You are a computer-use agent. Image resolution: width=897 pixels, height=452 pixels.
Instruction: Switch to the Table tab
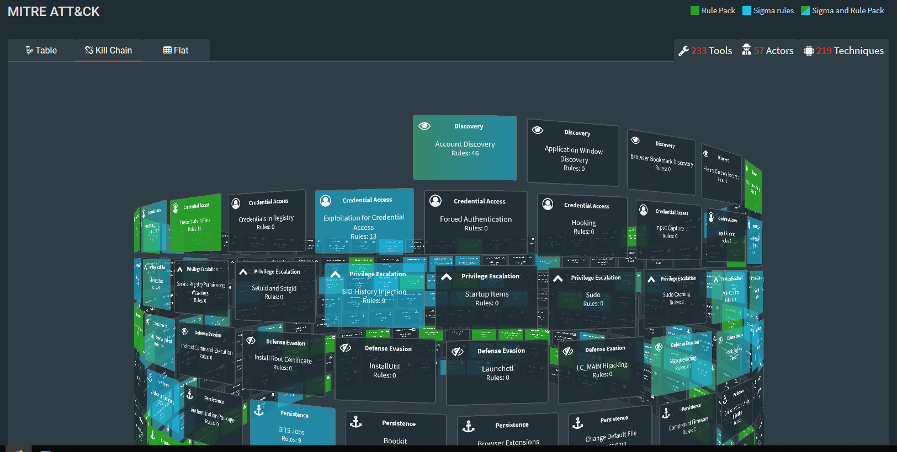[41, 50]
